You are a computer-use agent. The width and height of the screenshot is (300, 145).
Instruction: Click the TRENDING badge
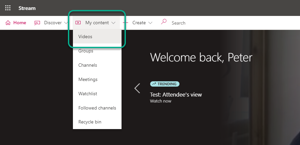165,84
